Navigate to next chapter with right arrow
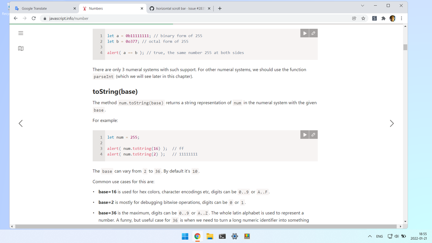The height and width of the screenshot is (243, 432). pos(391,123)
